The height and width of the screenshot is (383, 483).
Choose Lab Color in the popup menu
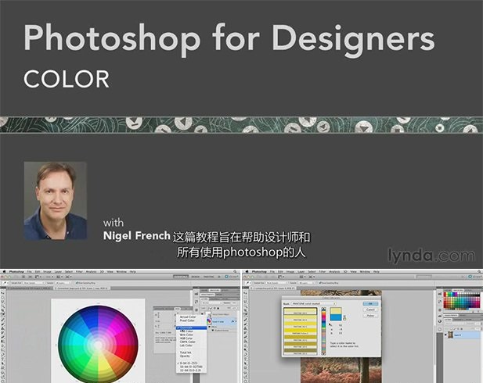(x=186, y=345)
